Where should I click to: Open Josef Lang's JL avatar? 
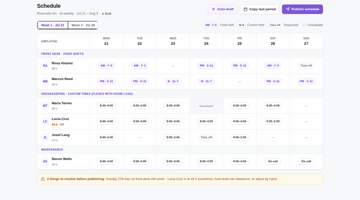(x=45, y=137)
